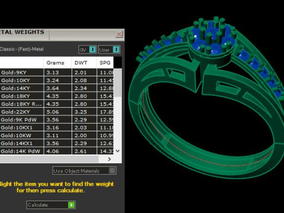Select the Gold:14KY row
Viewport: 284px width, 213px height.
coord(57,88)
